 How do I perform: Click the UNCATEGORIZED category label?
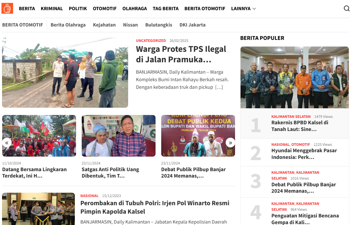pos(151,40)
